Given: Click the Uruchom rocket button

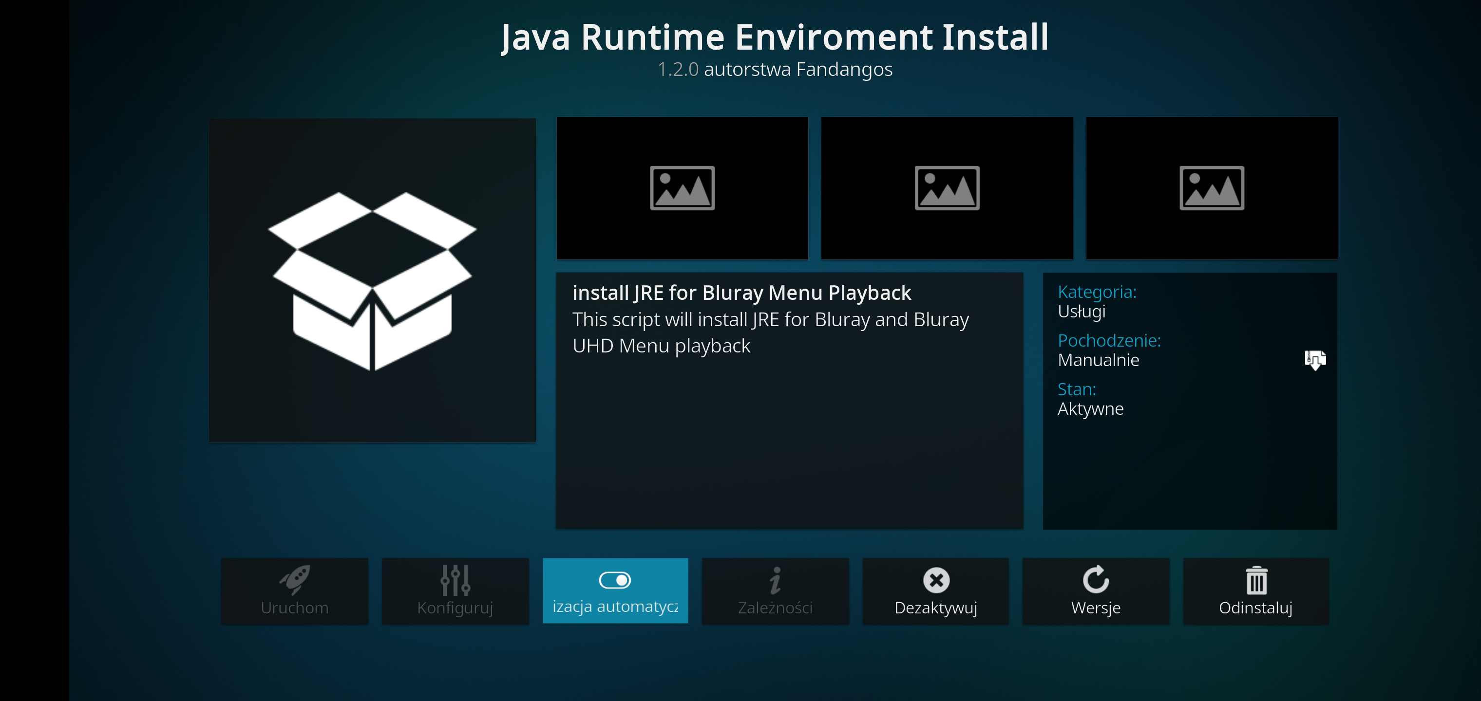Looking at the screenshot, I should (294, 590).
